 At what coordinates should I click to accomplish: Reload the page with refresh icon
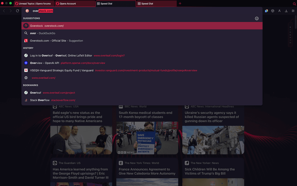(x=17, y=11)
